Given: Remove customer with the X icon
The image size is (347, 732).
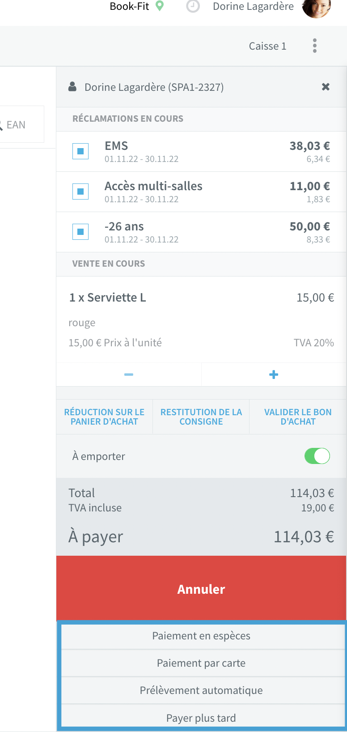Looking at the screenshot, I should [326, 87].
